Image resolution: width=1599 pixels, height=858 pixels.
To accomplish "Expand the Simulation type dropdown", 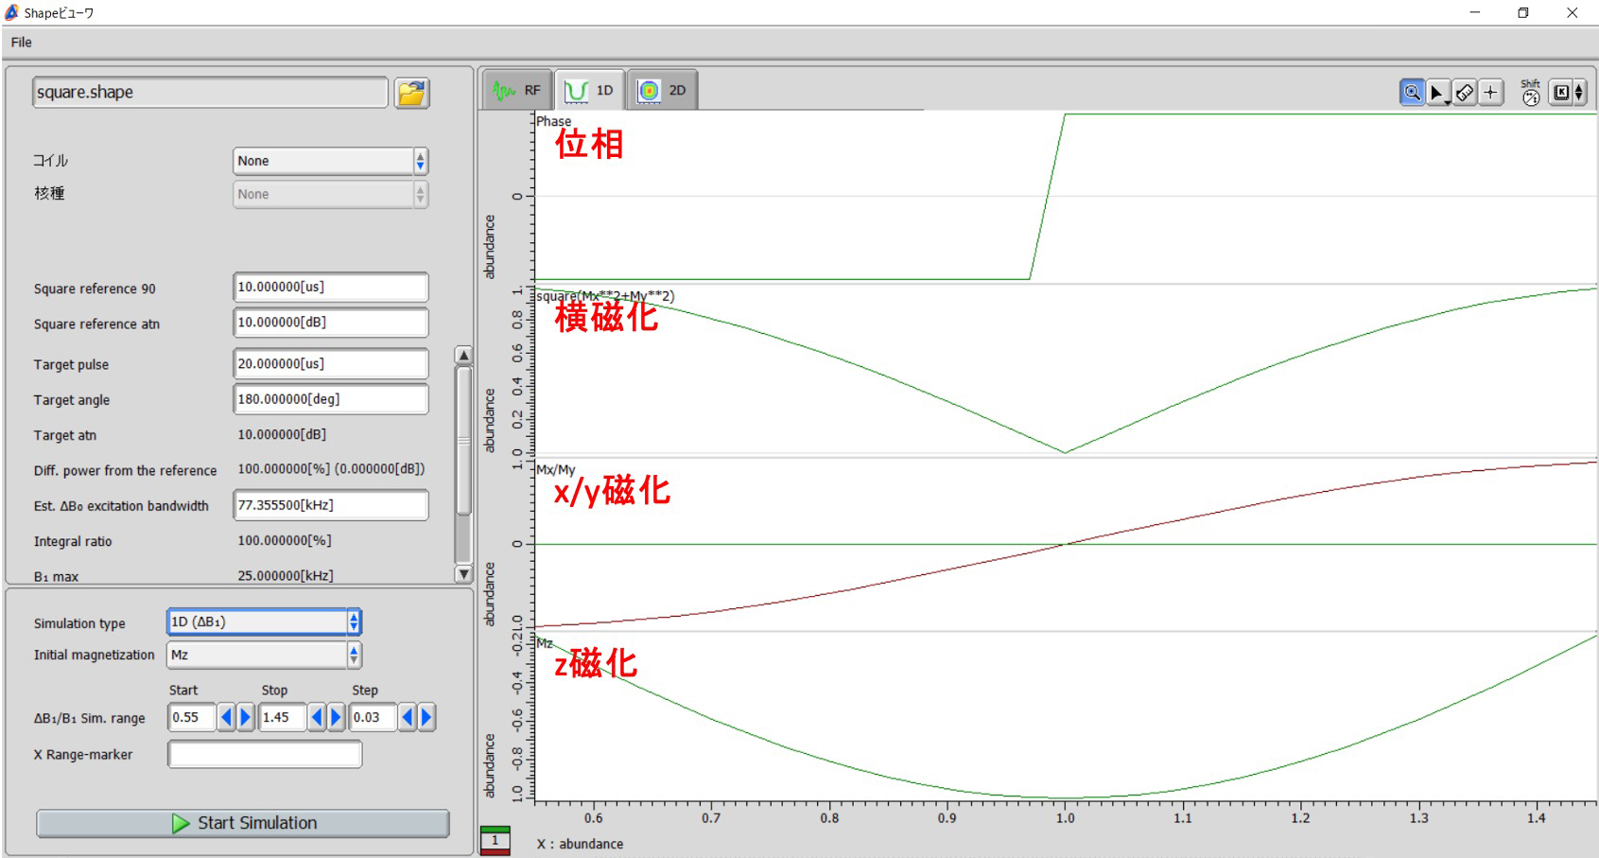I will tap(264, 622).
